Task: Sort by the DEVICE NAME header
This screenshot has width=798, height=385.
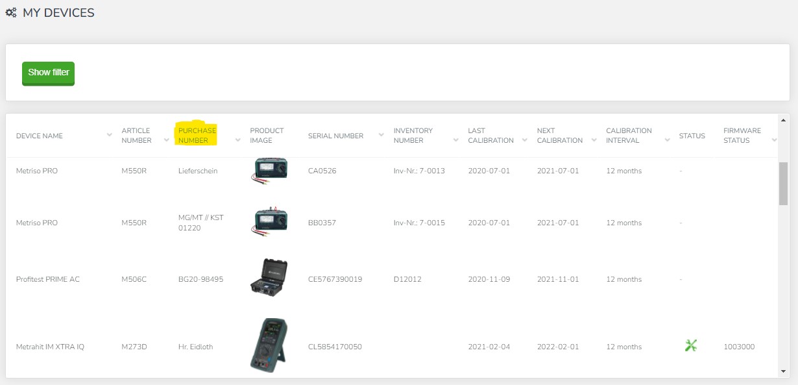Action: pyautogui.click(x=40, y=136)
